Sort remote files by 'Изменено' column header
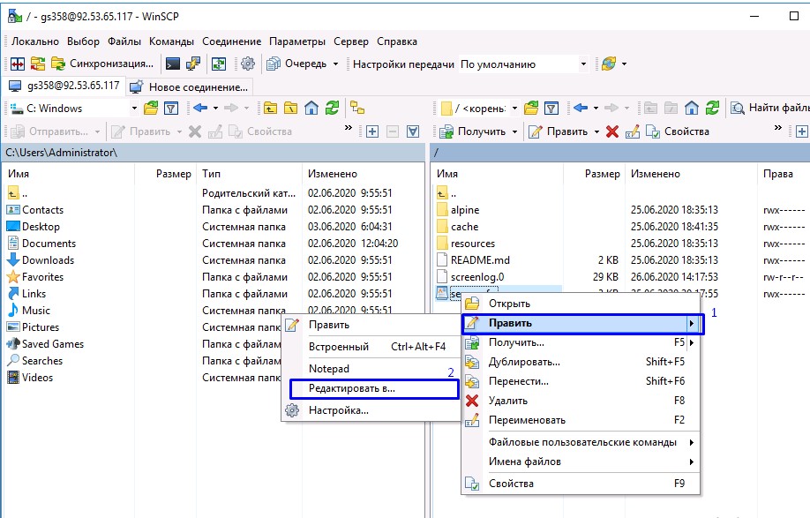 pos(656,174)
